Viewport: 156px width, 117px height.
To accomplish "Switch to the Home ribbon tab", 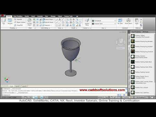I will coord(9,16).
